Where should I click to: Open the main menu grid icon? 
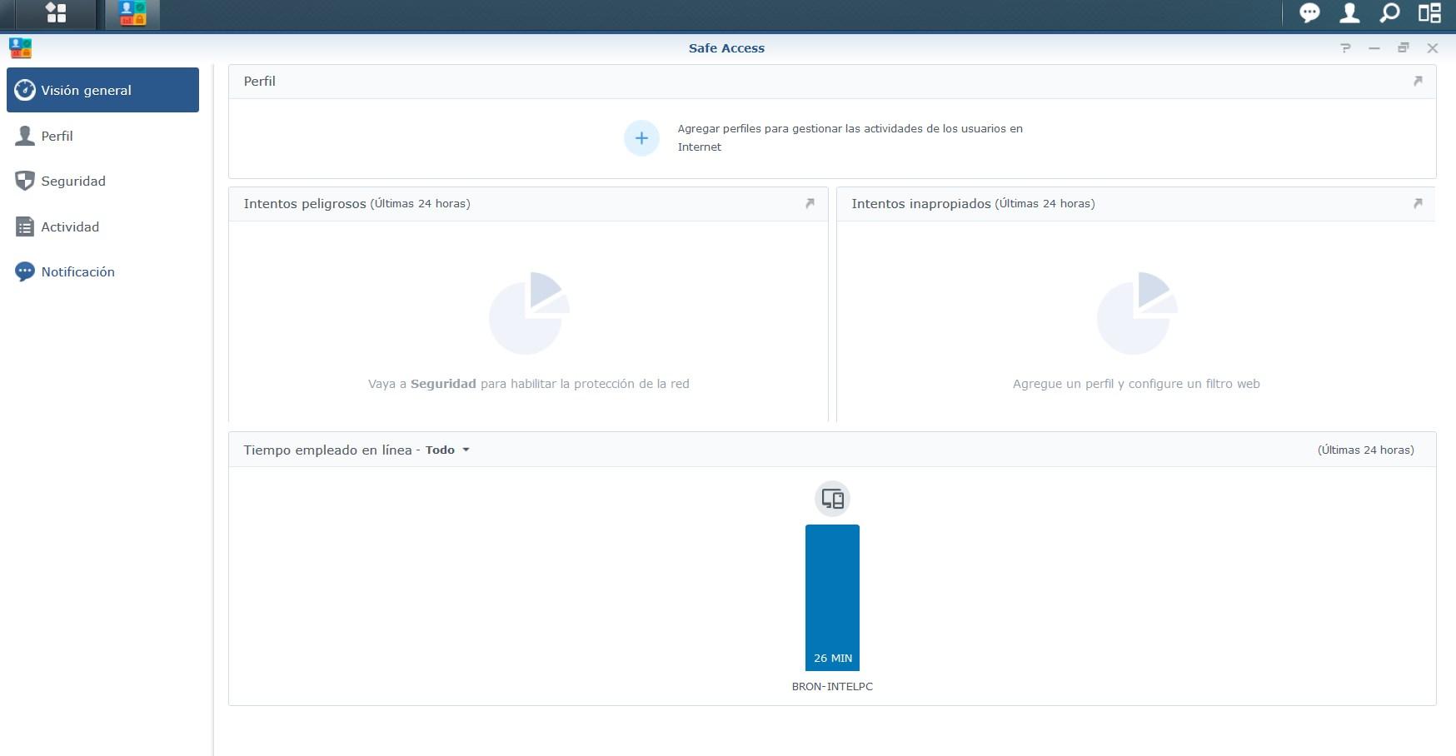pyautogui.click(x=56, y=13)
